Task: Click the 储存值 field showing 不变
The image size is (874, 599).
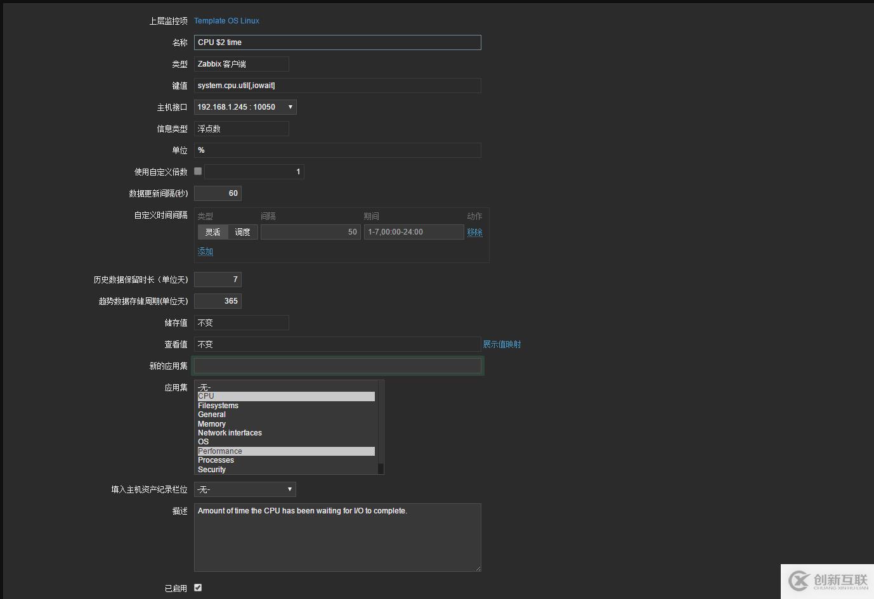Action: coord(242,323)
